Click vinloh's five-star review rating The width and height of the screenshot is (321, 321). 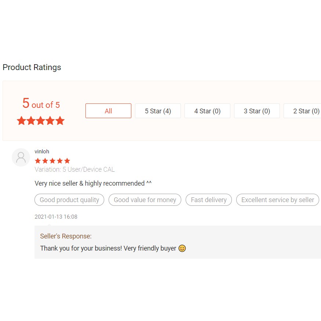coord(52,161)
